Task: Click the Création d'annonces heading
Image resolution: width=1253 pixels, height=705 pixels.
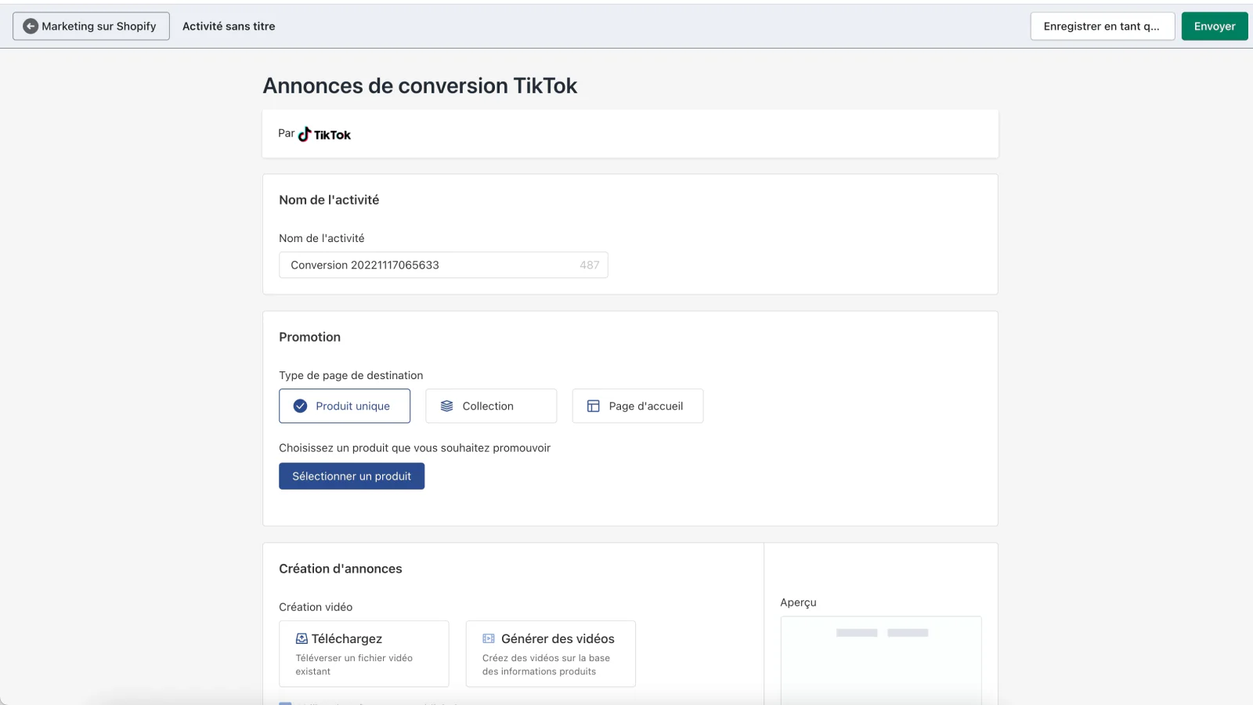Action: 341,569
